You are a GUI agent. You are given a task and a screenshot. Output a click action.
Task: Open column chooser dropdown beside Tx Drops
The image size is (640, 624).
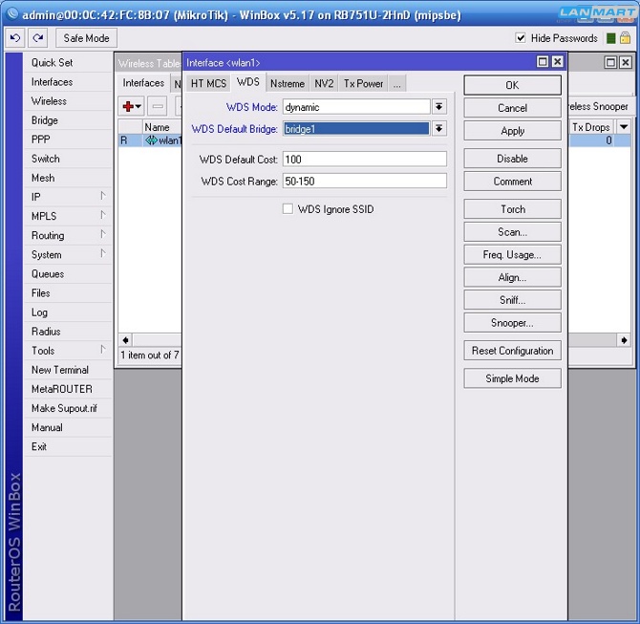tap(623, 127)
